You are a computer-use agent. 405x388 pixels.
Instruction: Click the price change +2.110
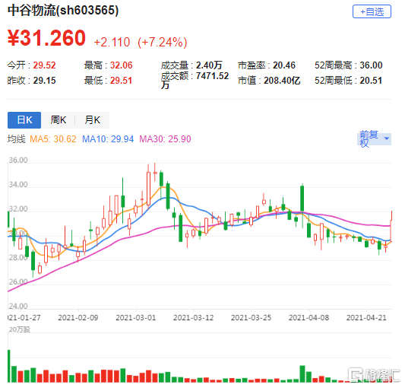(x=112, y=42)
